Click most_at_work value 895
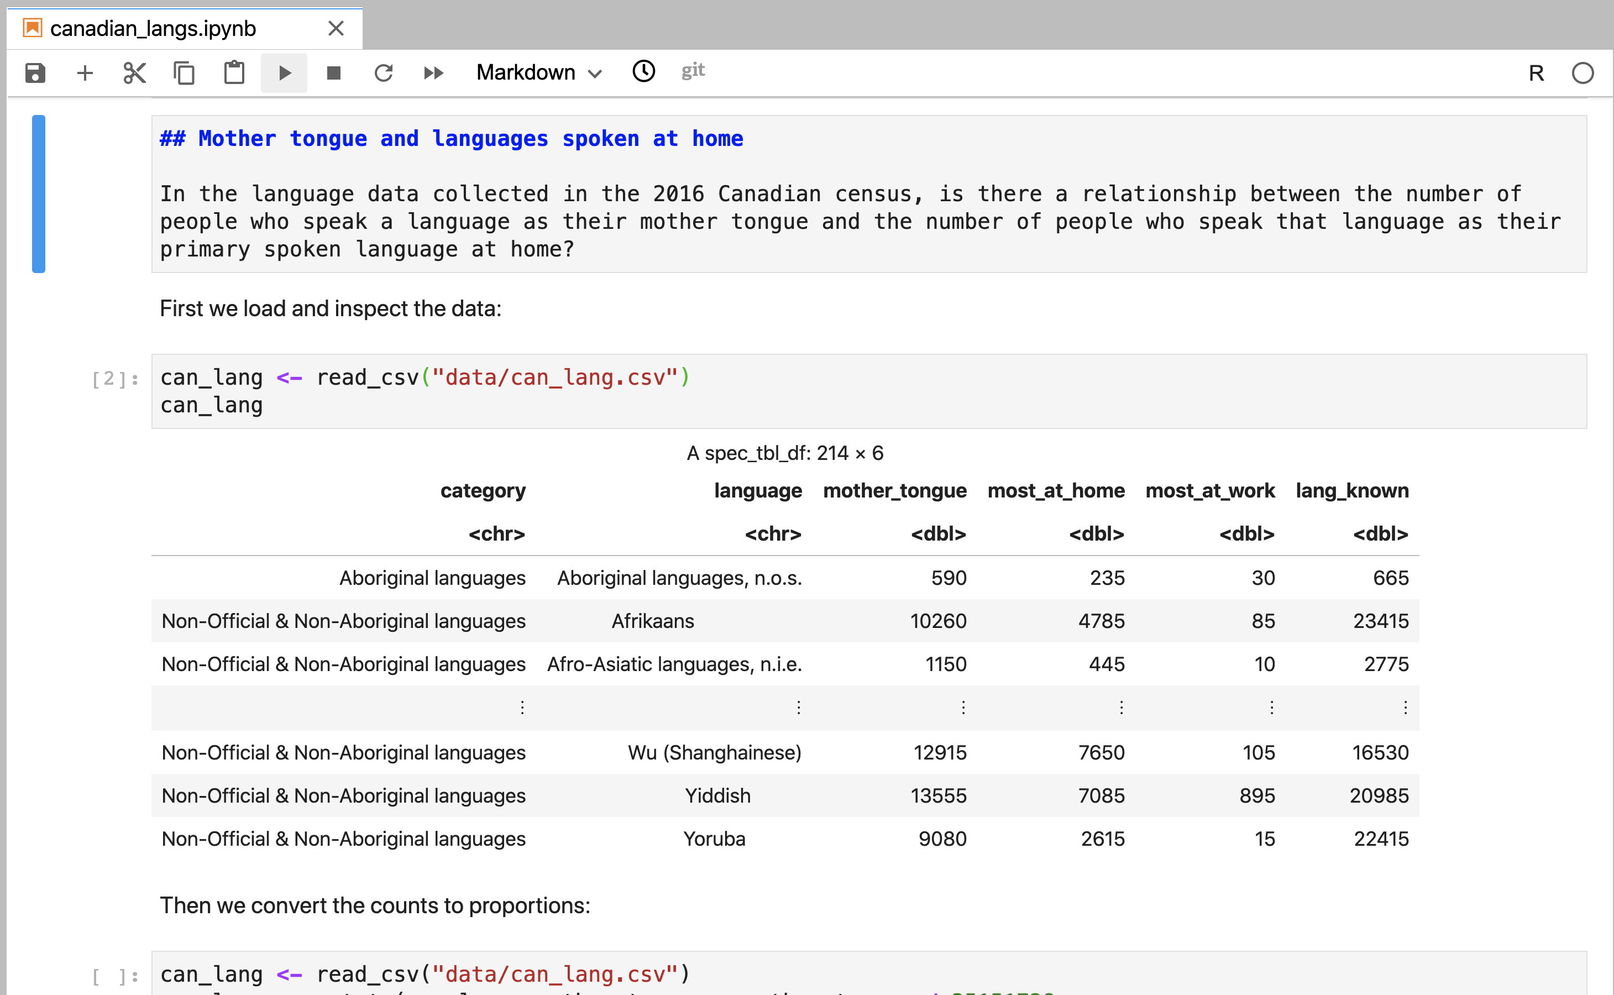 [x=1257, y=796]
